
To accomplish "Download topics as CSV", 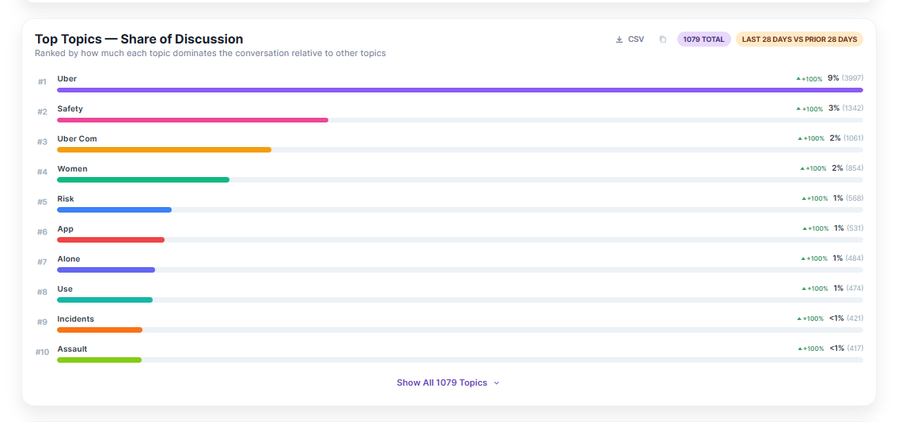I will point(630,39).
